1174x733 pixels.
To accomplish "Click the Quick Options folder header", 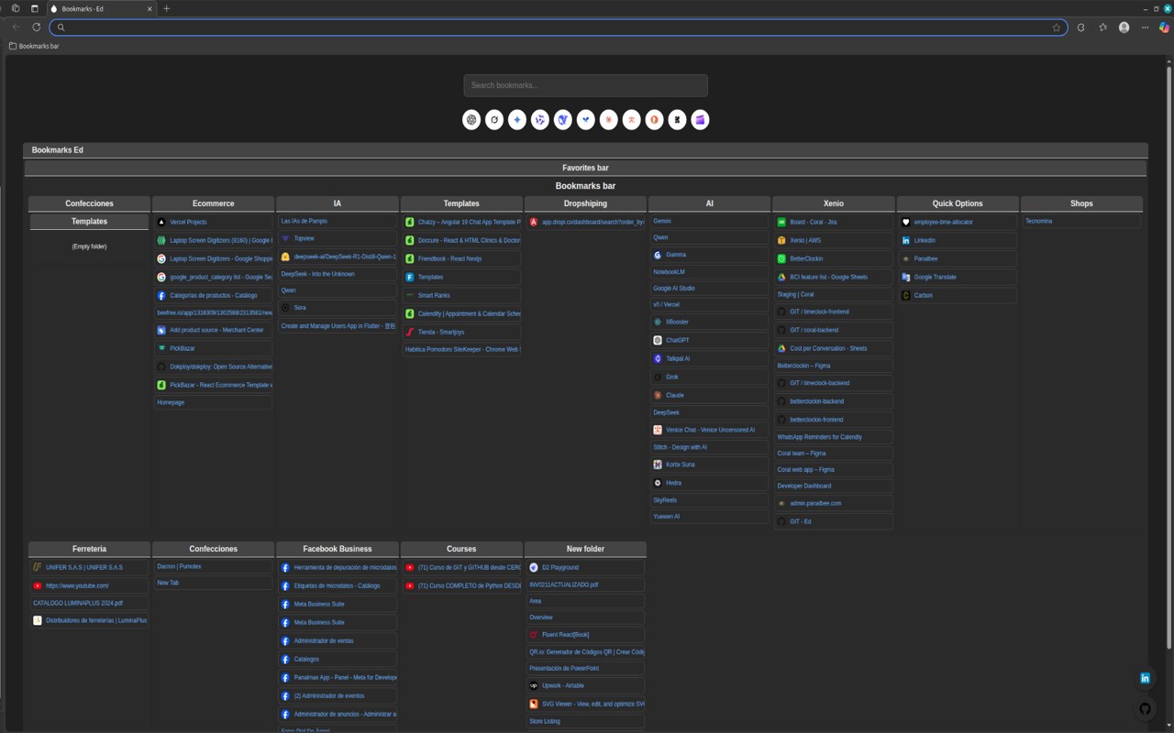I will [x=958, y=203].
